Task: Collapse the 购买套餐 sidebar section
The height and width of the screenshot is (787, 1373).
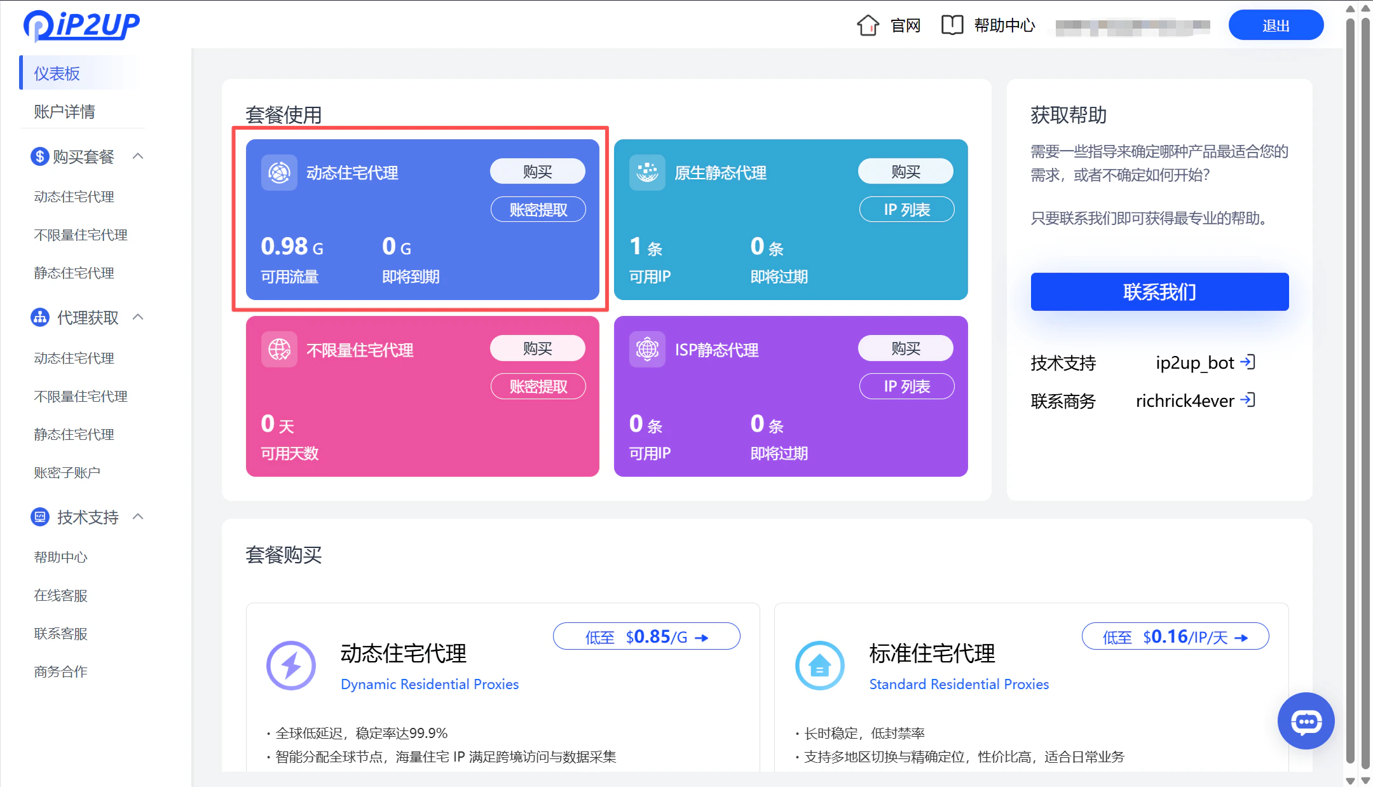Action: pyautogui.click(x=138, y=156)
